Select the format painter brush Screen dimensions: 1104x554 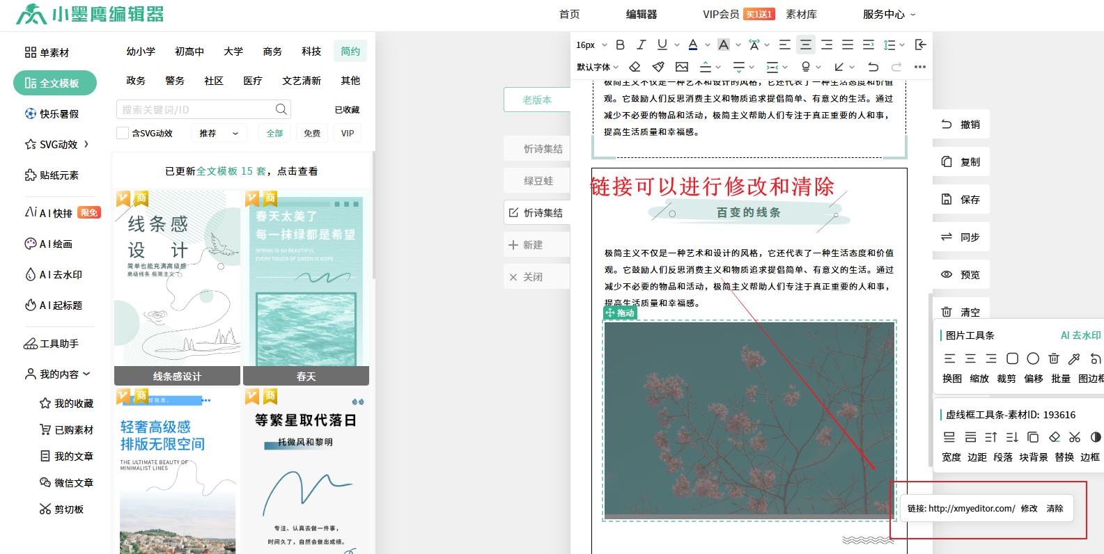point(658,67)
